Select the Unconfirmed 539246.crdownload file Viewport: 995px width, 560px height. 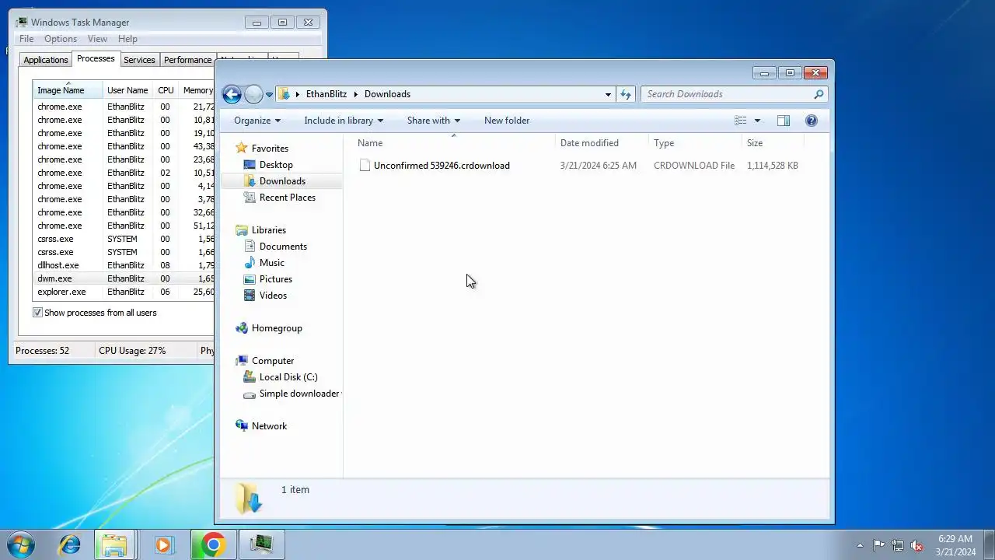pyautogui.click(x=442, y=166)
